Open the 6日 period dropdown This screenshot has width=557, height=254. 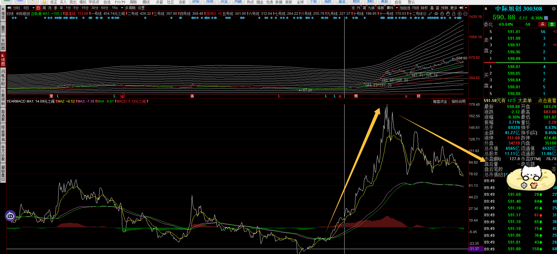(29, 8)
